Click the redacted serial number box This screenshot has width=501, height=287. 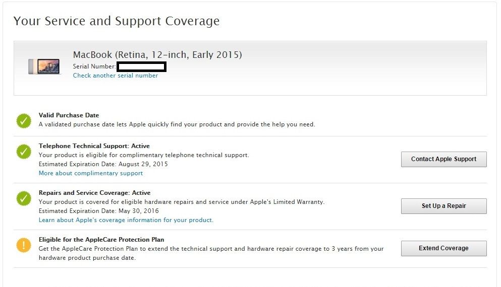tap(142, 66)
